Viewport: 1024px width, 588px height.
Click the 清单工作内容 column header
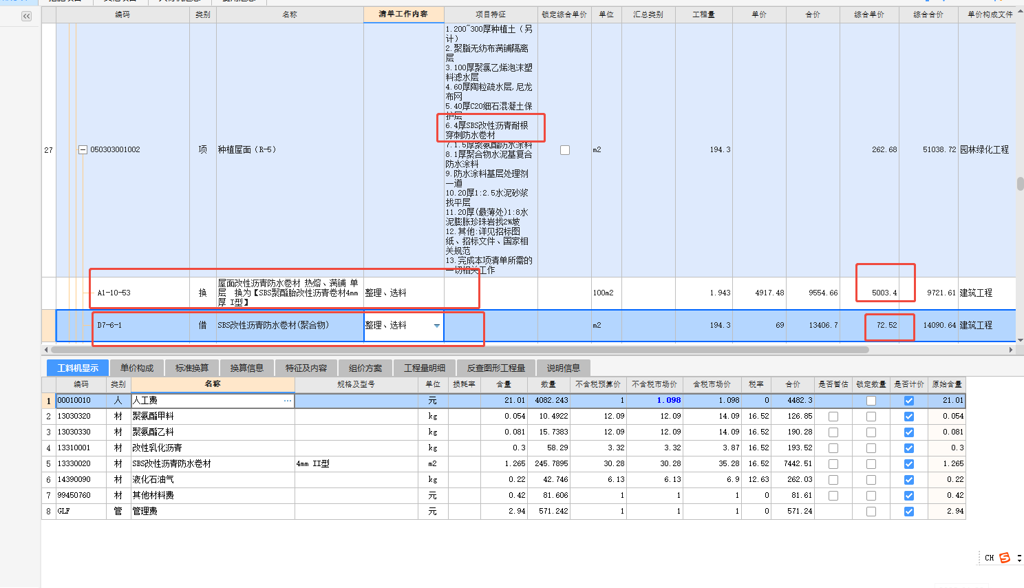point(403,14)
